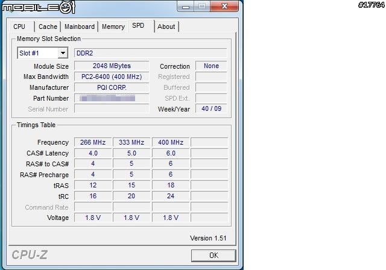Select the PC2-6400 (400 MHz) bandwidth value
Viewport: 386px width, 270px height.
pyautogui.click(x=112, y=77)
